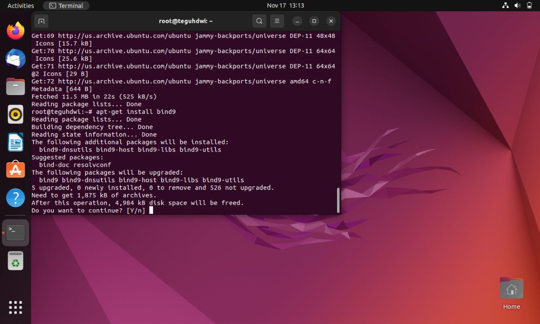Click 'The following packages will be upgraded:' line
Screen dimensions: 540x324
pyautogui.click(x=108, y=172)
